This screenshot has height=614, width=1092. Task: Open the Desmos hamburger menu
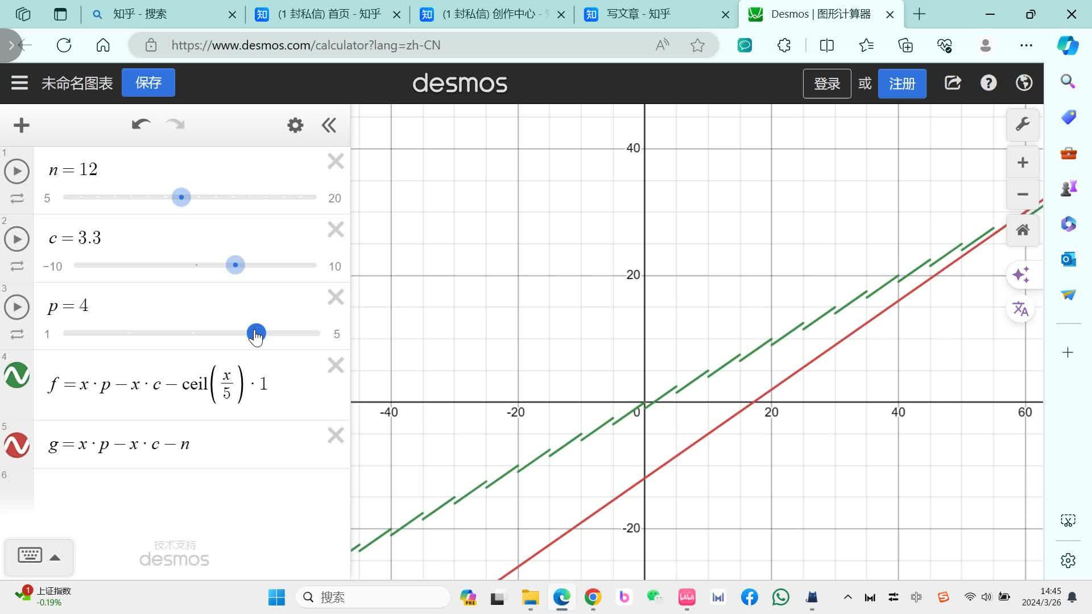[19, 83]
